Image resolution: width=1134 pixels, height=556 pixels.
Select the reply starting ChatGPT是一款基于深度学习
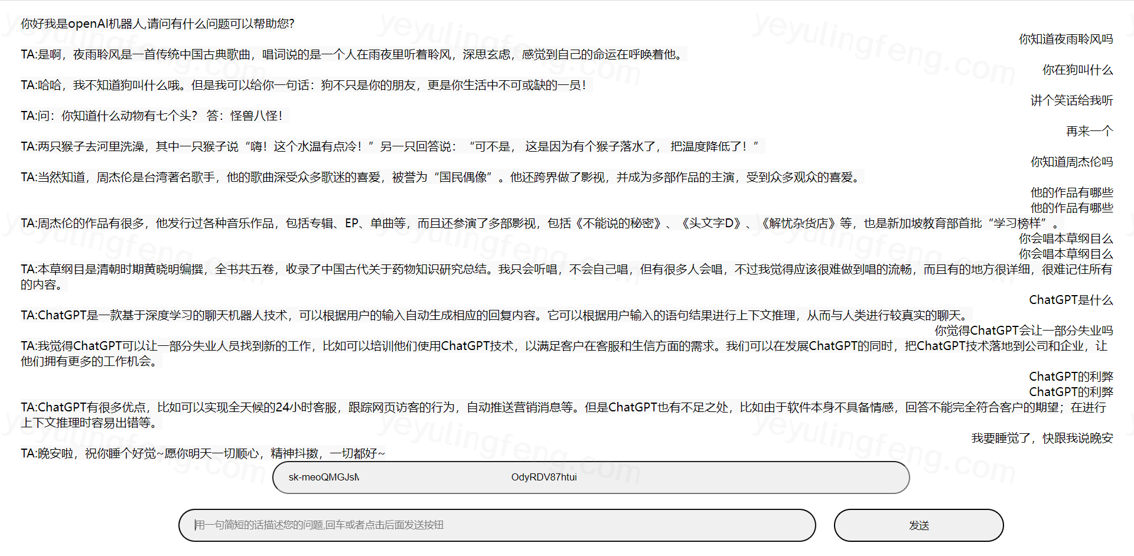(x=497, y=315)
